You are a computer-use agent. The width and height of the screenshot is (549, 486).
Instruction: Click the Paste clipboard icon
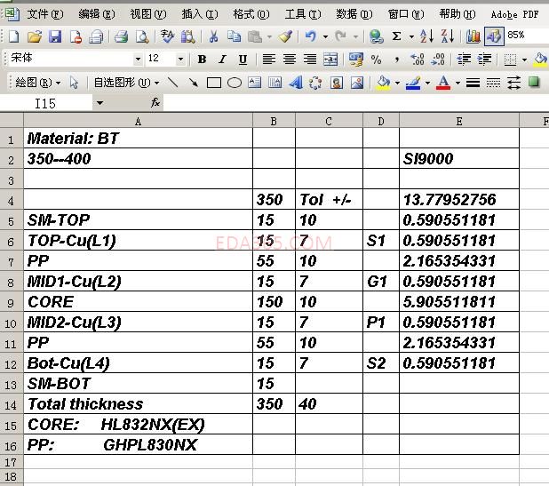[x=255, y=36]
